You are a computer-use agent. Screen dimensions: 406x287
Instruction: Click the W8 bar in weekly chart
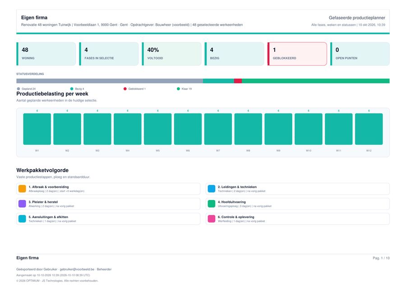(x=248, y=129)
